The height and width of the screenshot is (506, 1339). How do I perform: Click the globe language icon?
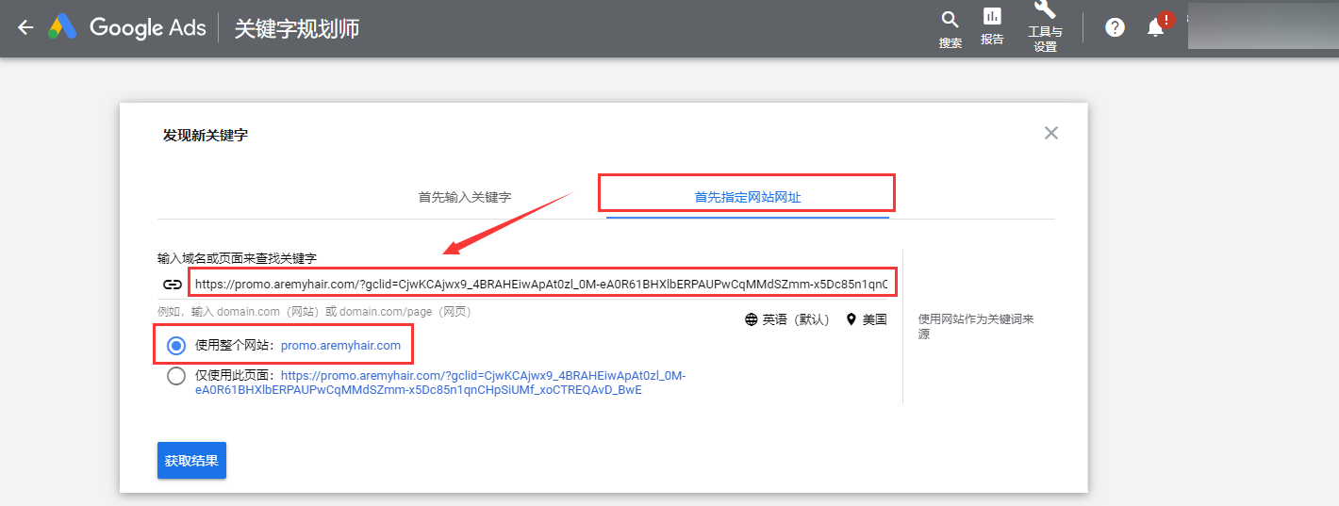click(x=752, y=319)
